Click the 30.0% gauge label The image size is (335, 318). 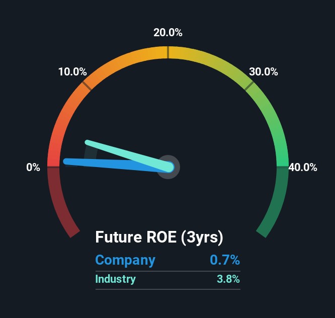(264, 71)
